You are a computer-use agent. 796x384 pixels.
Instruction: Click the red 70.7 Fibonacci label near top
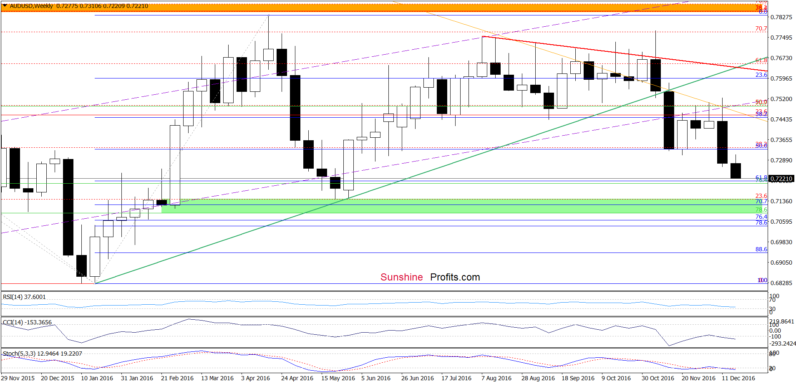pos(761,29)
